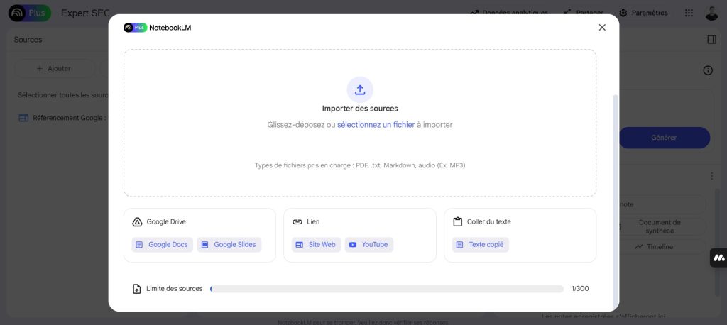Click the info icon in the right panel
The width and height of the screenshot is (727, 325).
708,70
